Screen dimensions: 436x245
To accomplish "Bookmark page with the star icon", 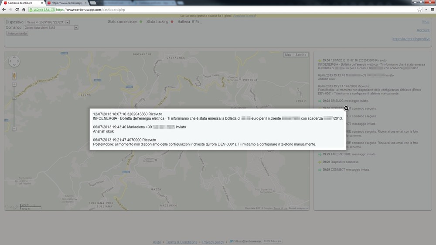I will click(x=419, y=10).
